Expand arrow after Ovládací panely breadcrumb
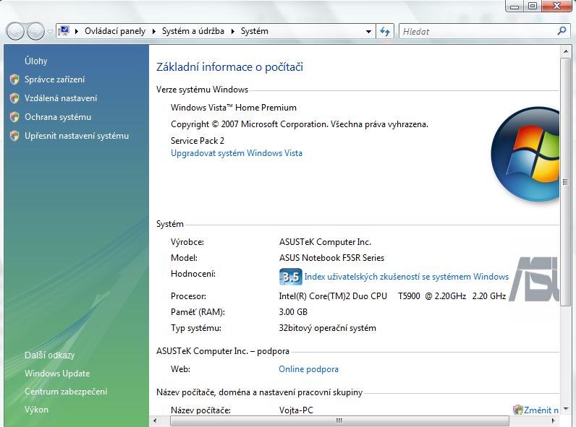The width and height of the screenshot is (576, 427). tap(153, 32)
